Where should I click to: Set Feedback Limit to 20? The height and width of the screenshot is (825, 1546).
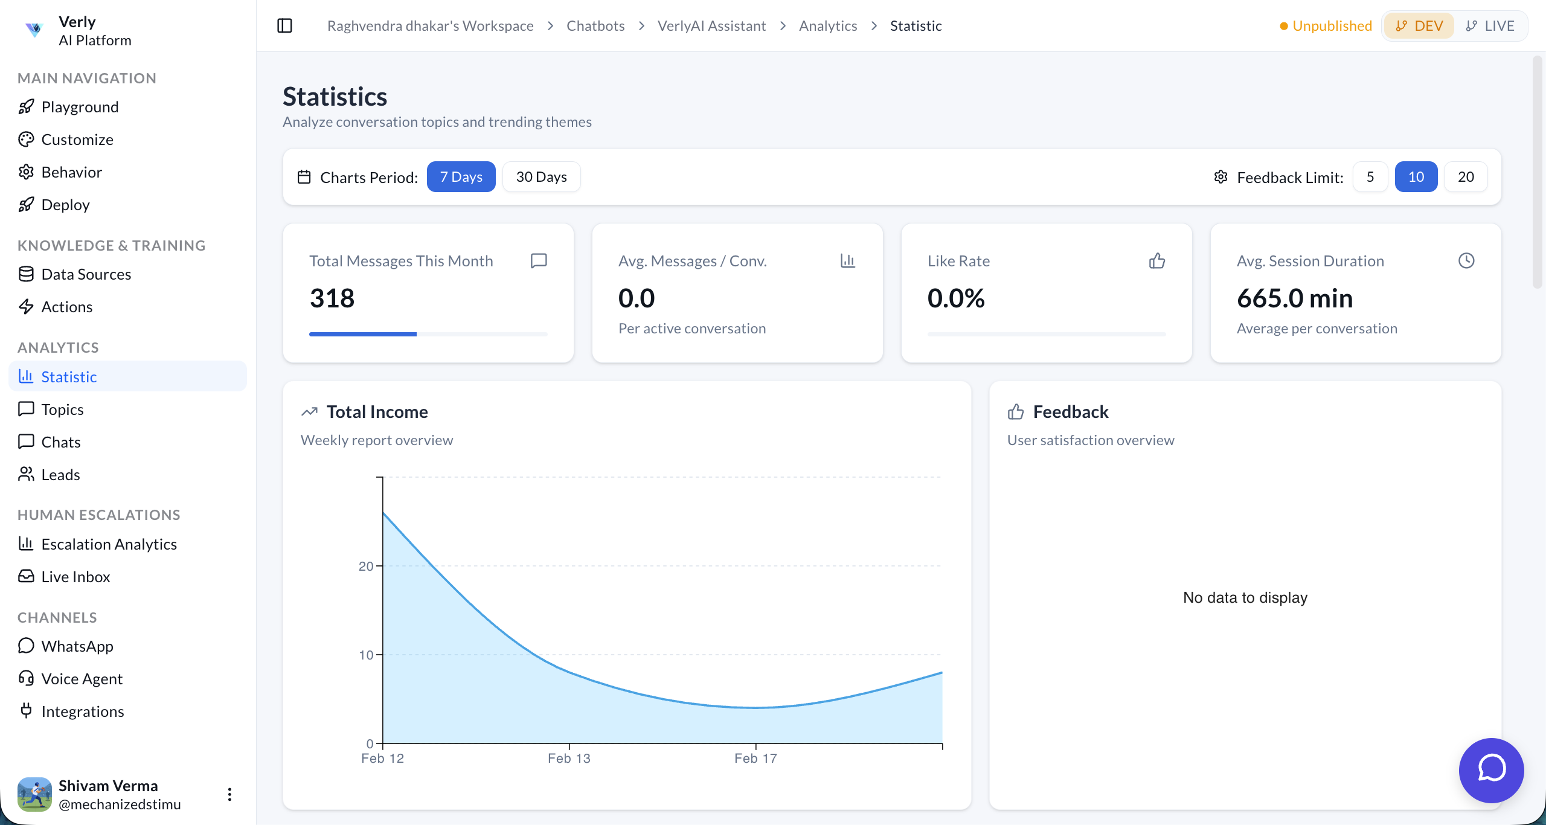pyautogui.click(x=1466, y=177)
